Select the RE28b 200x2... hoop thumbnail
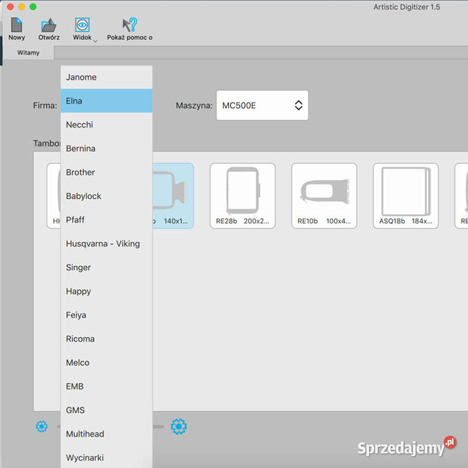This screenshot has height=468, width=468. (242, 196)
